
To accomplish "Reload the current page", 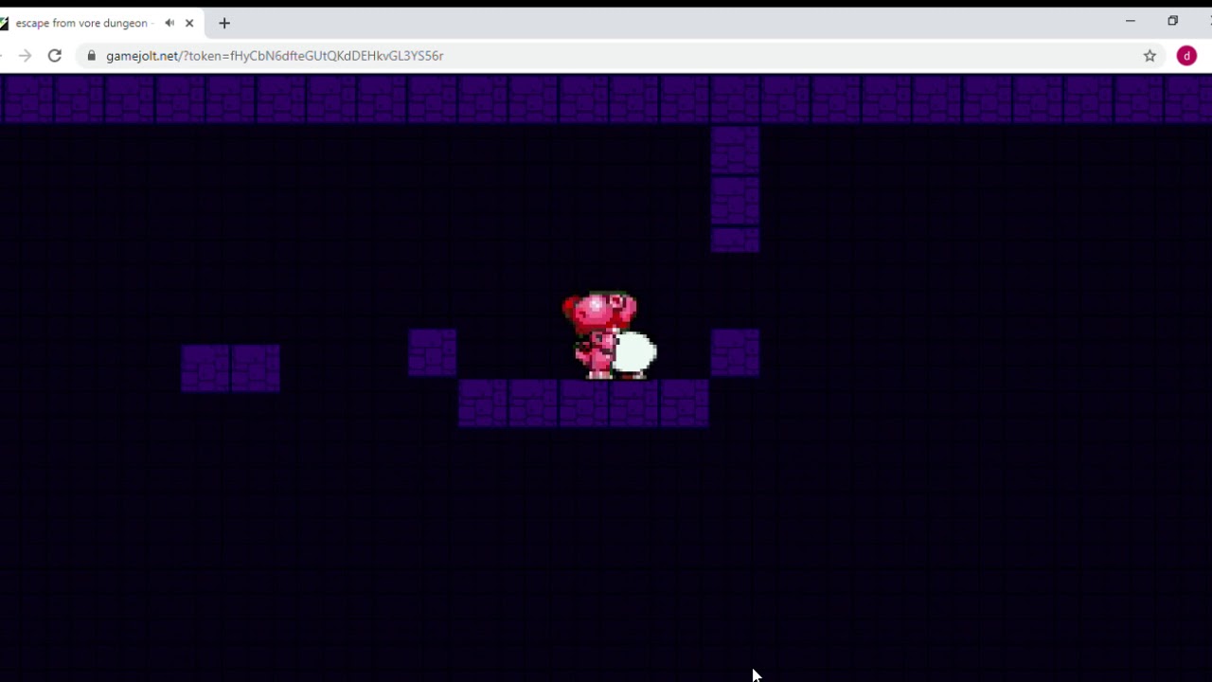I will tap(55, 56).
